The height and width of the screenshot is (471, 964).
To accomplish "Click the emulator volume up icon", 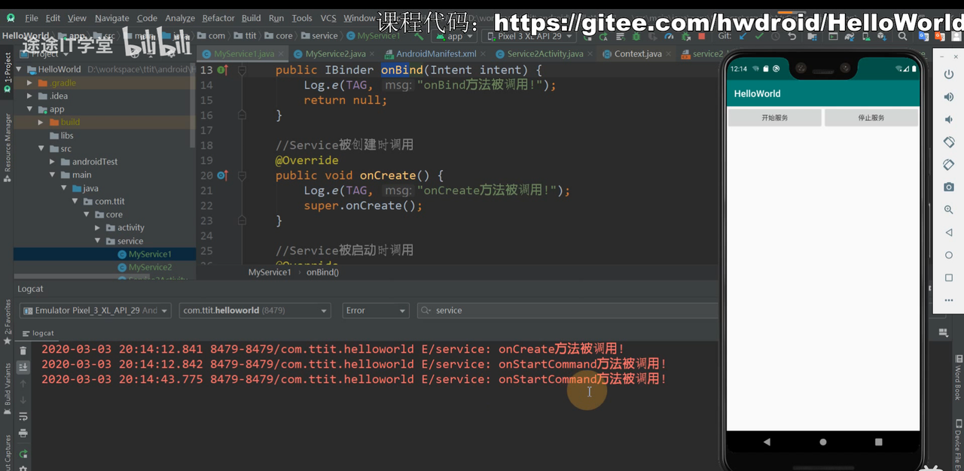I will click(x=949, y=97).
